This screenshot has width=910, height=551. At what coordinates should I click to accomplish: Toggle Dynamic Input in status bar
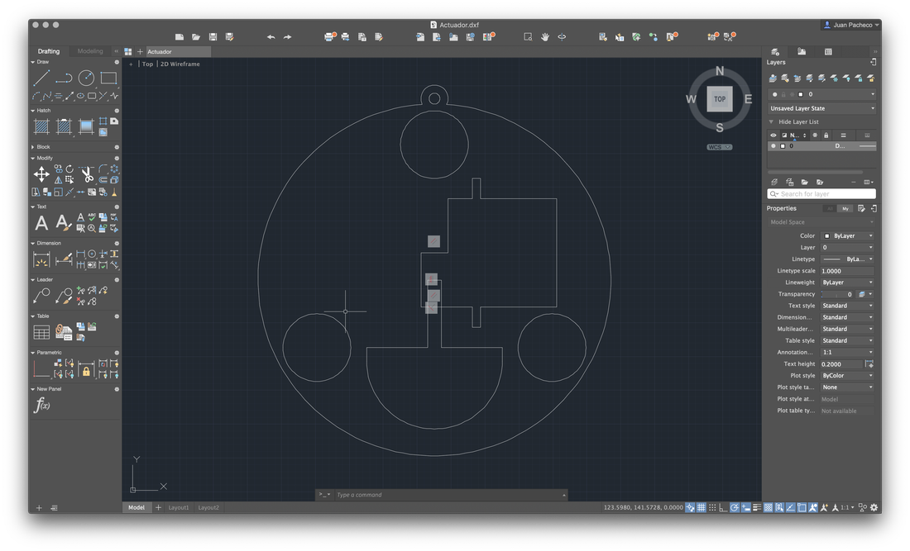745,507
